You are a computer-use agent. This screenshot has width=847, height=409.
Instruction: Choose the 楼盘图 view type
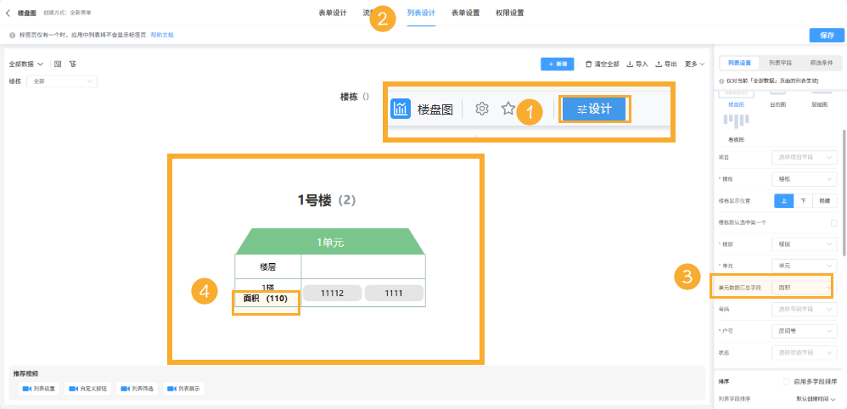pyautogui.click(x=737, y=100)
